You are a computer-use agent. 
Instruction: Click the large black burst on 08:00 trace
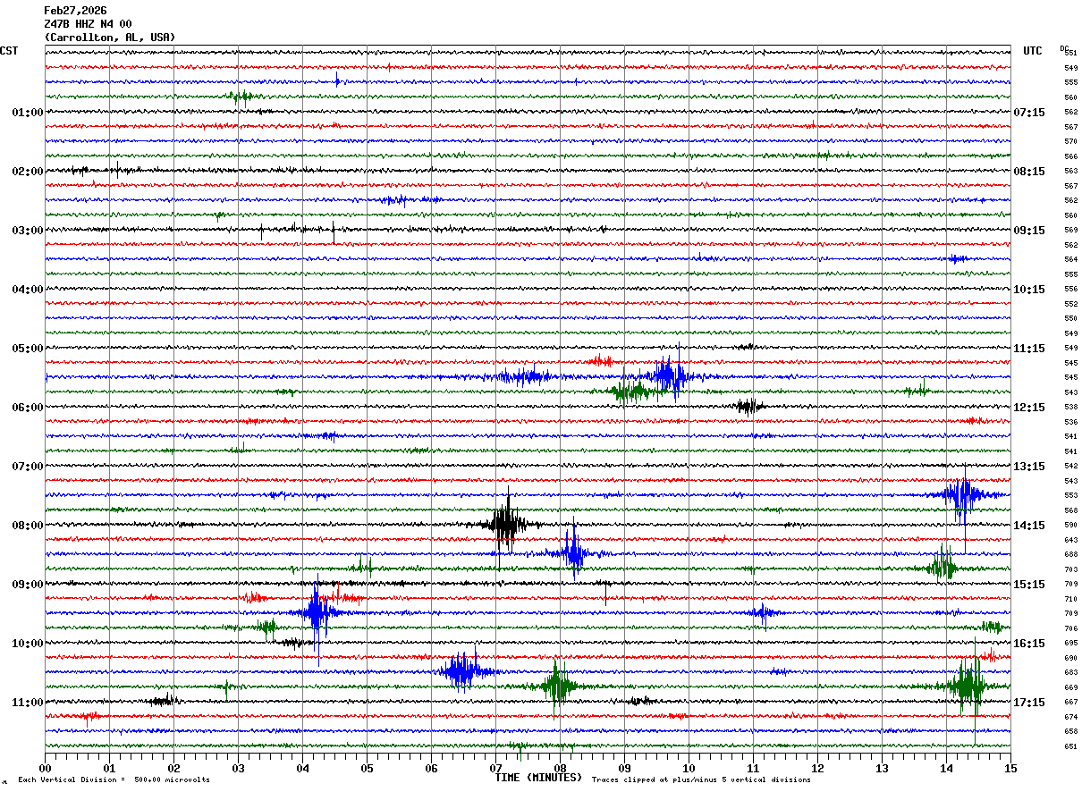pos(506,525)
